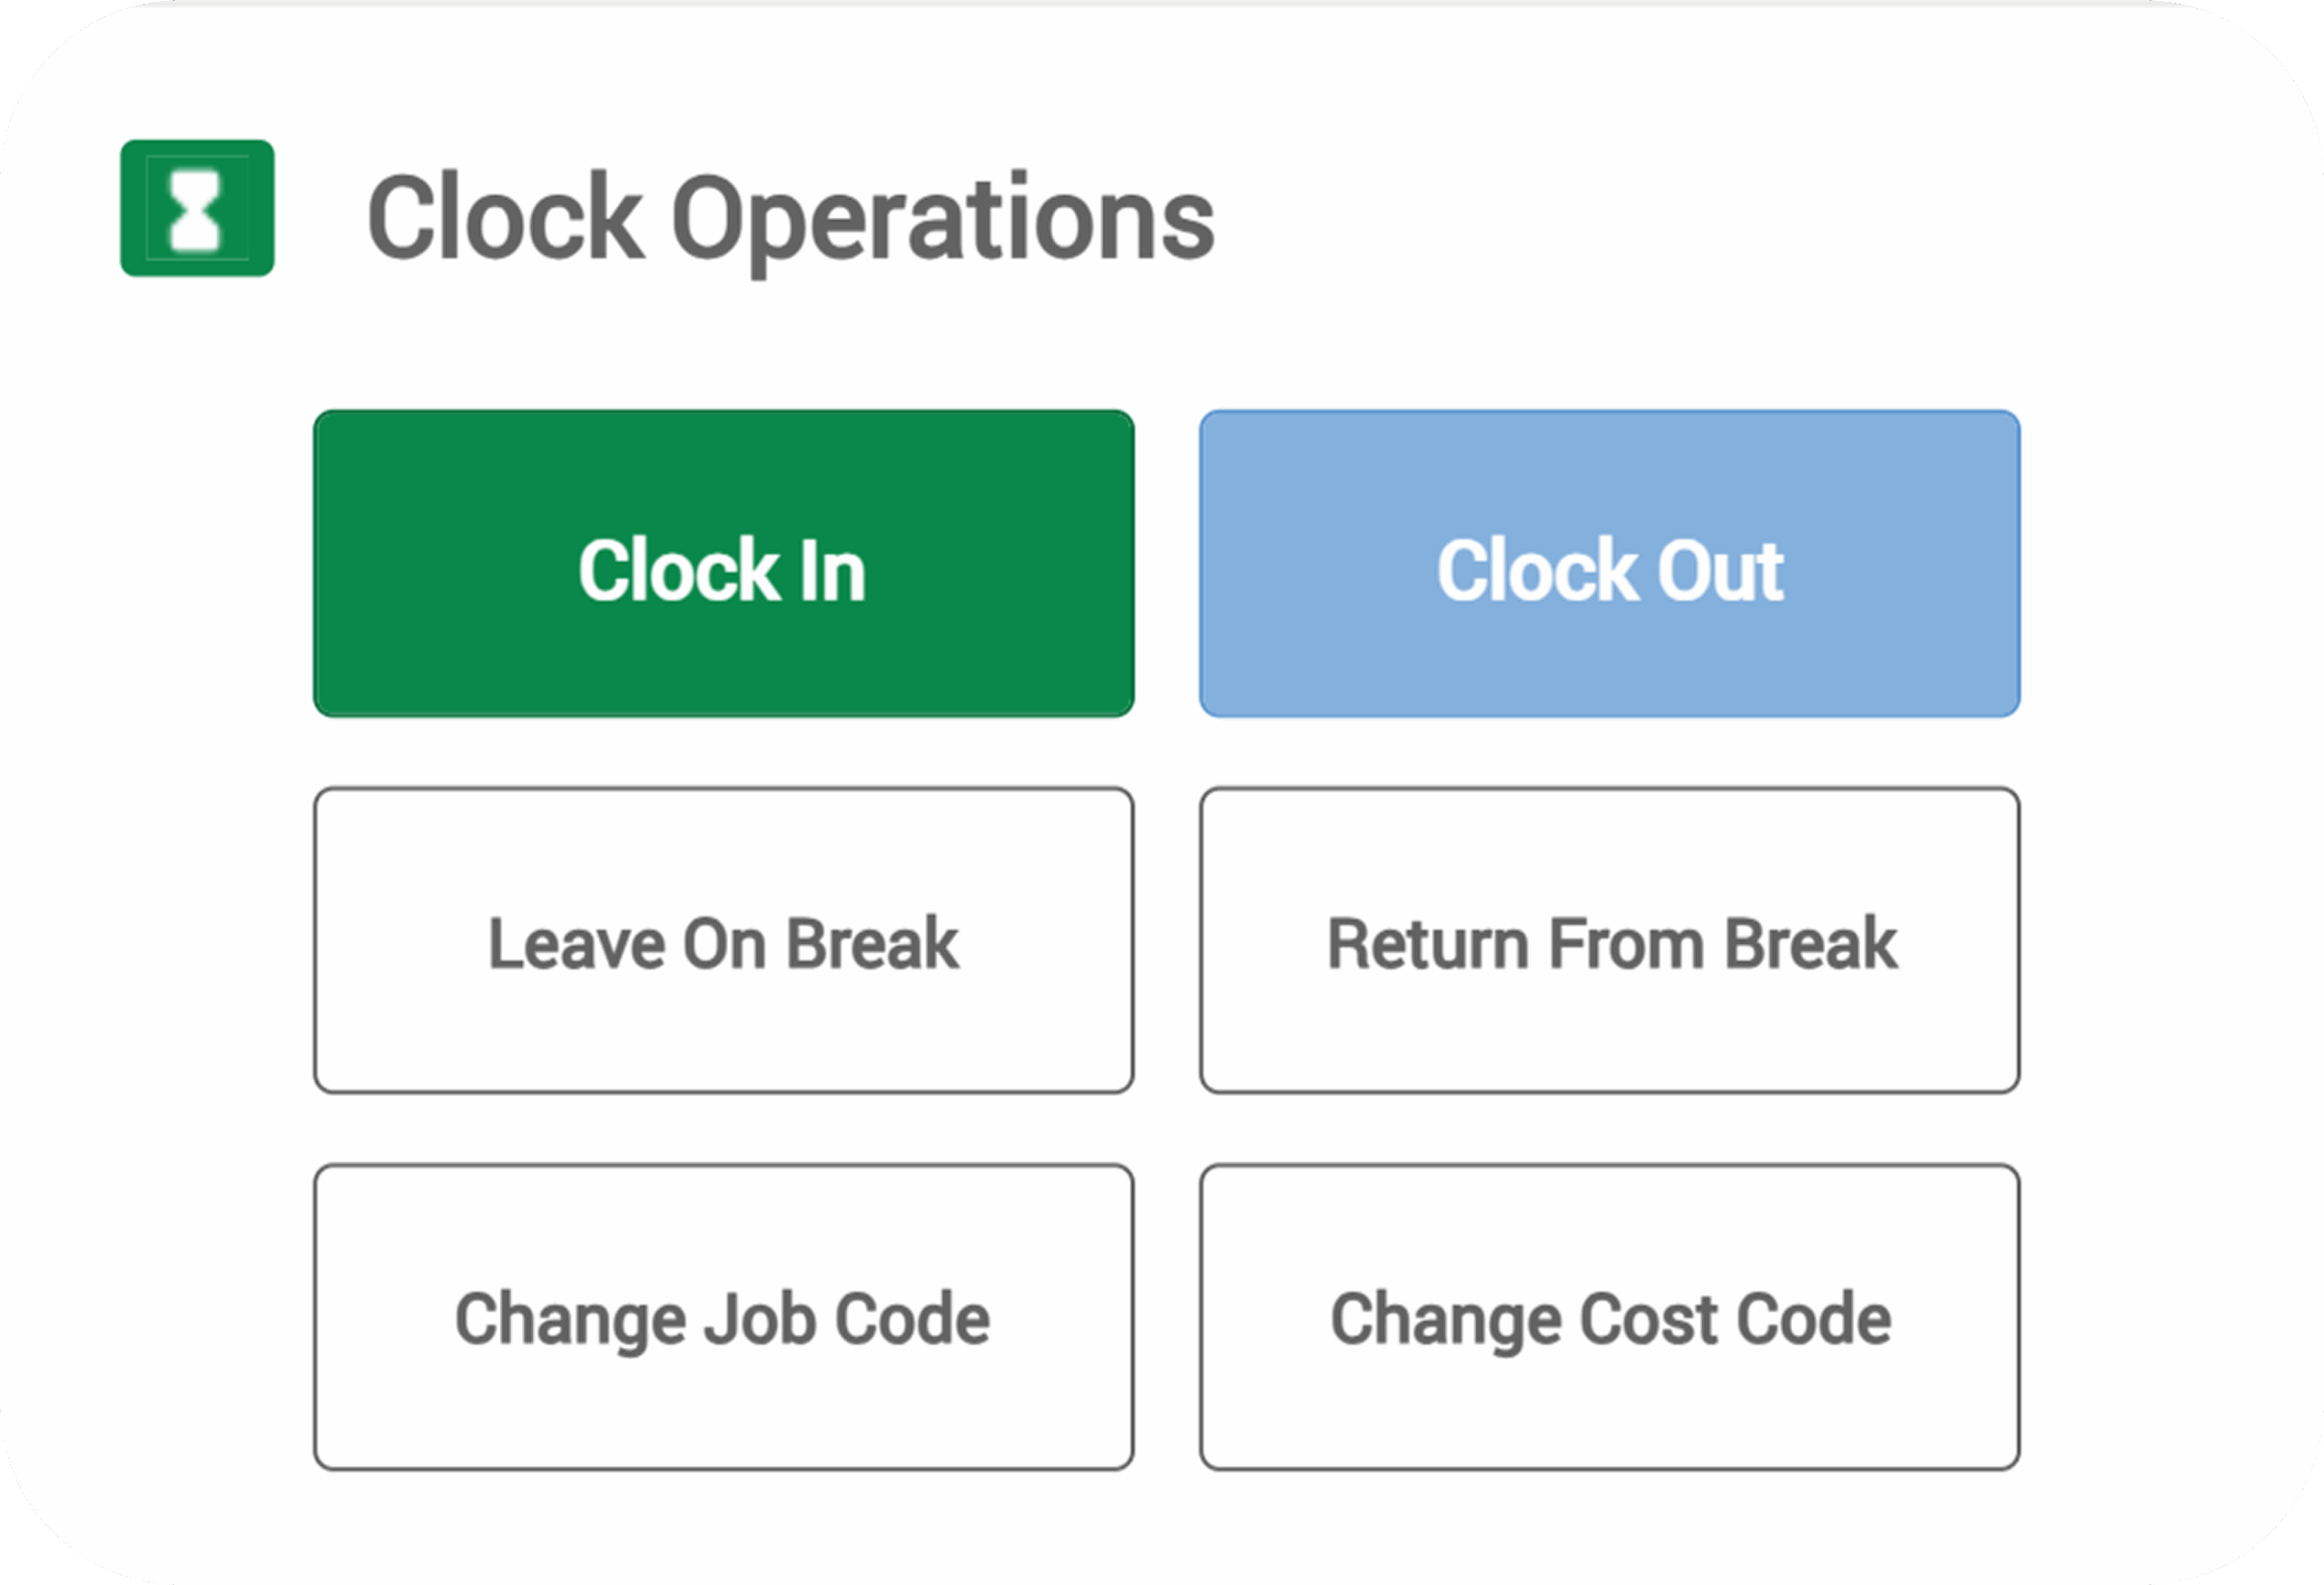
Task: Switch job using Change Job Code
Action: (723, 1317)
